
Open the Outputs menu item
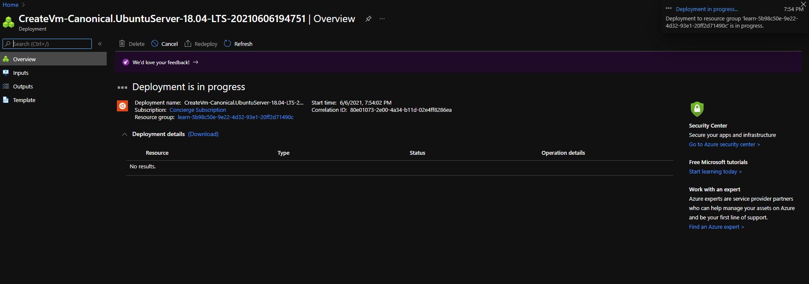[x=53, y=86]
